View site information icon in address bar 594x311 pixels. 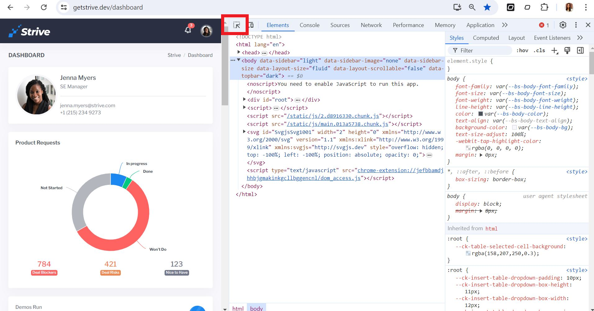(x=64, y=7)
